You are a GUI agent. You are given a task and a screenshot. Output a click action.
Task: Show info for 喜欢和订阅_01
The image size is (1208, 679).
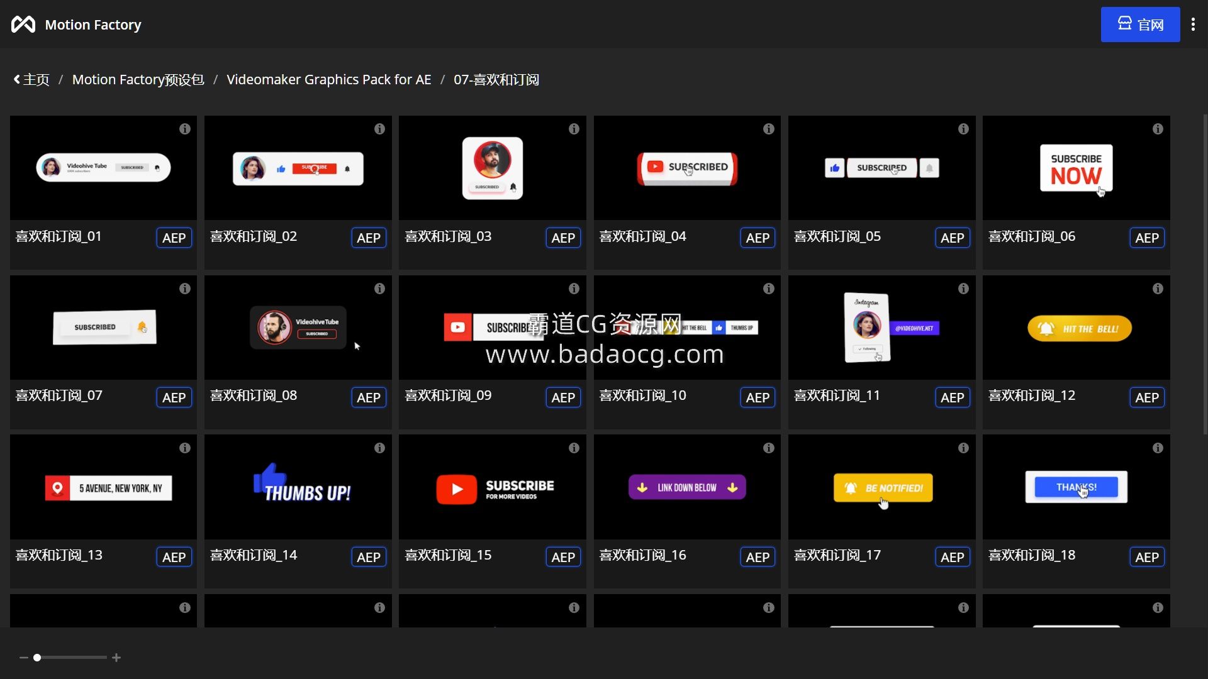pos(185,129)
